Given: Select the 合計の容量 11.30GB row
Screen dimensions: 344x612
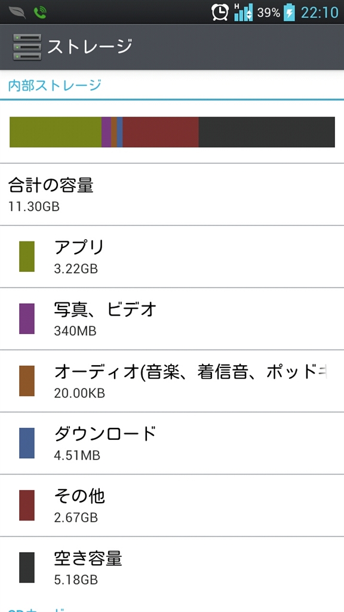Looking at the screenshot, I should click(x=172, y=194).
